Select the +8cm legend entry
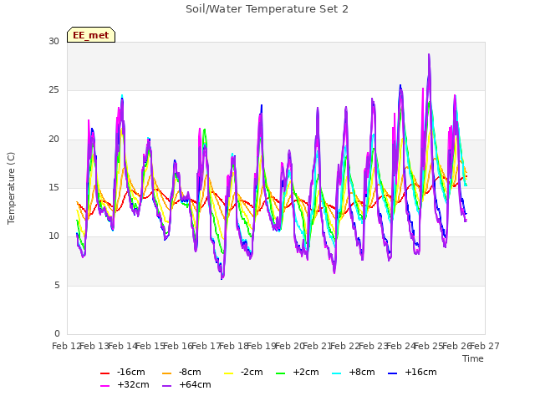Viewport: 535px width, 401px height. pyautogui.click(x=353, y=372)
